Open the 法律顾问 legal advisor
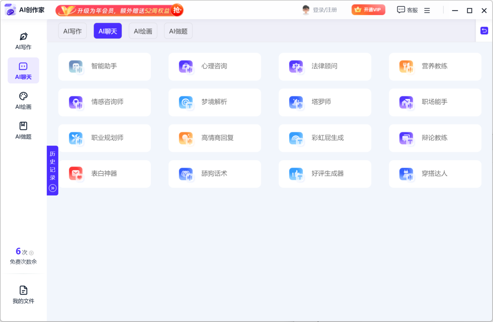Screen dimensions: 493x322 click(x=325, y=66)
